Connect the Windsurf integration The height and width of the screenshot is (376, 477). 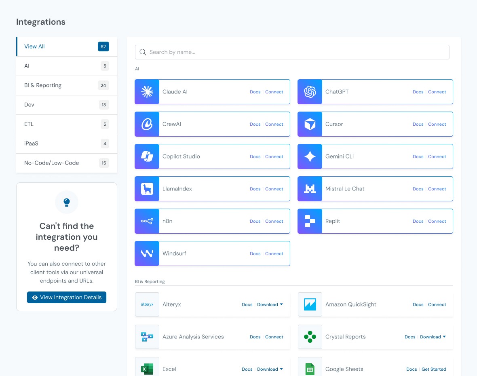(x=274, y=253)
